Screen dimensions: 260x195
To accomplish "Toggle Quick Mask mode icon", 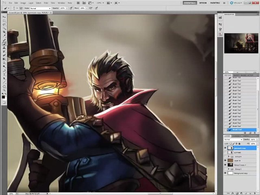I will (4, 103).
